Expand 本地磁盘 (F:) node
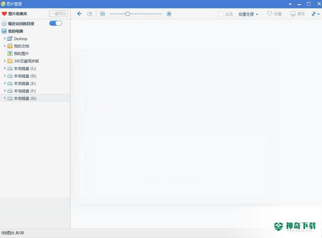This screenshot has width=322, height=238. (5, 90)
